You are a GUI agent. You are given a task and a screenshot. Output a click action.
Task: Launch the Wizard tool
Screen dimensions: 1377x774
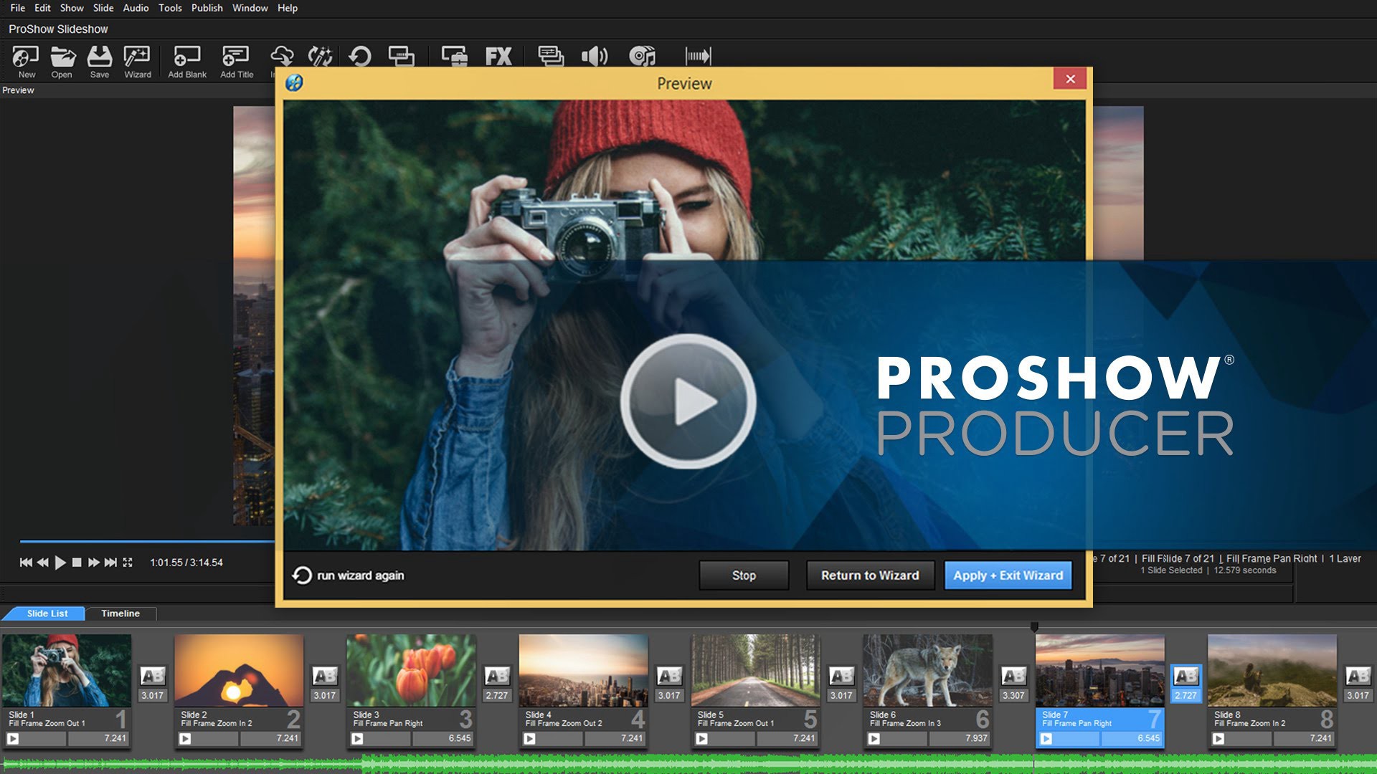[x=136, y=57]
